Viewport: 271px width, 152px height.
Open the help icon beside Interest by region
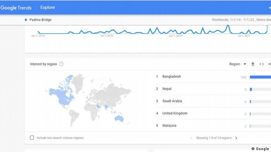click(61, 64)
